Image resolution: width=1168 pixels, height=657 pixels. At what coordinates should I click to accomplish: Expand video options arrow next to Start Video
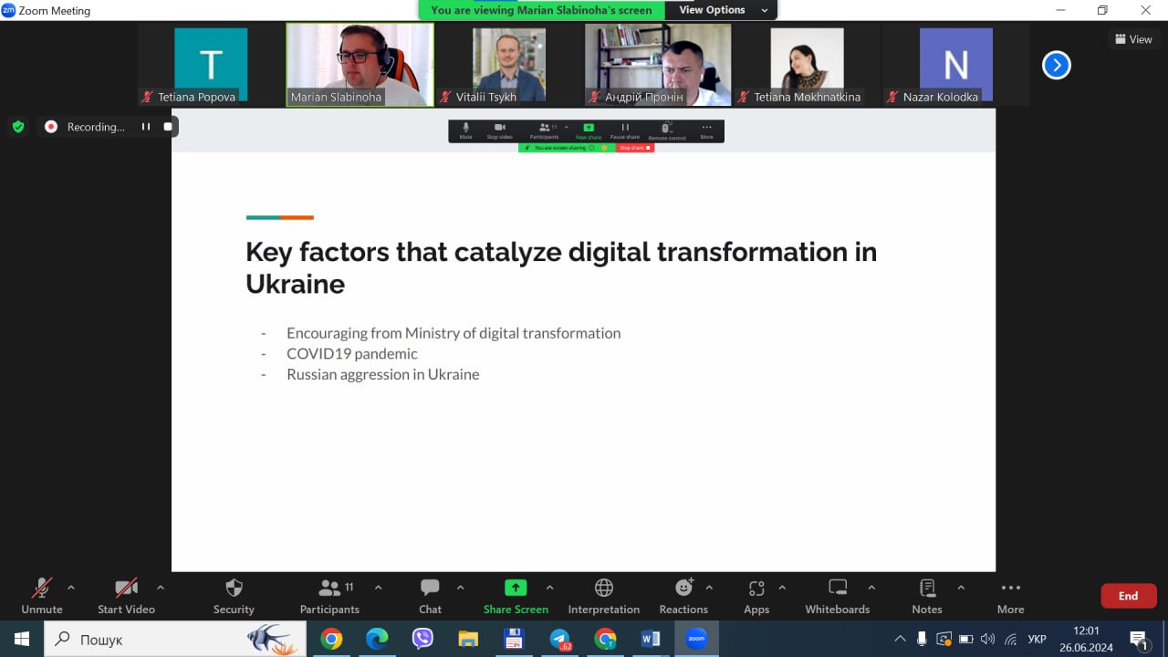[x=161, y=588]
